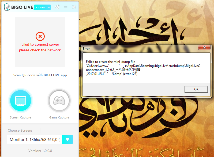214x157 pixels.
Task: Click the 'Game Capture' label
Action: click(59, 117)
